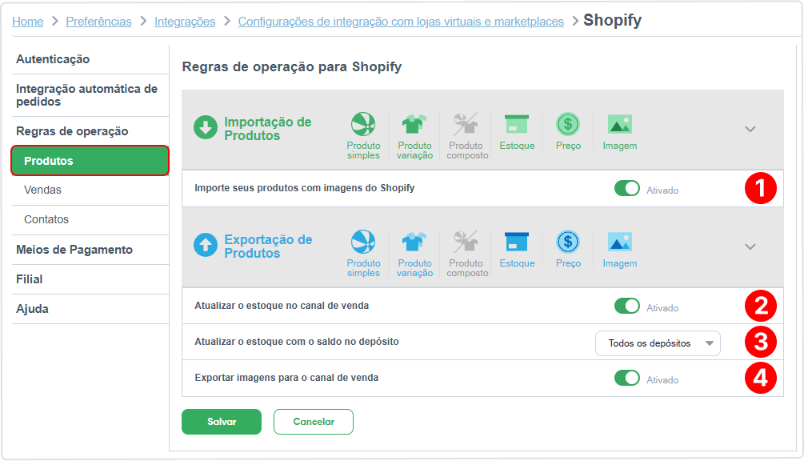Image resolution: width=804 pixels, height=461 pixels.
Task: Open 'Configurações de integração com lojas virtuais' breadcrumb
Action: coord(401,22)
